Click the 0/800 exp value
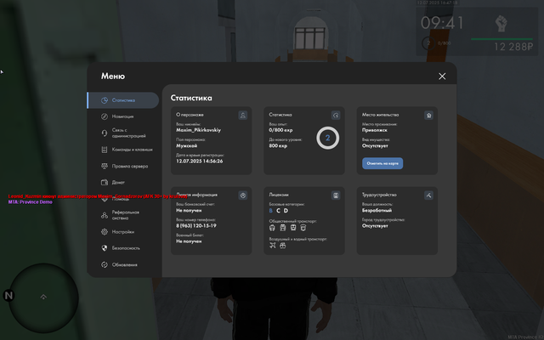544x340 pixels. 280,130
